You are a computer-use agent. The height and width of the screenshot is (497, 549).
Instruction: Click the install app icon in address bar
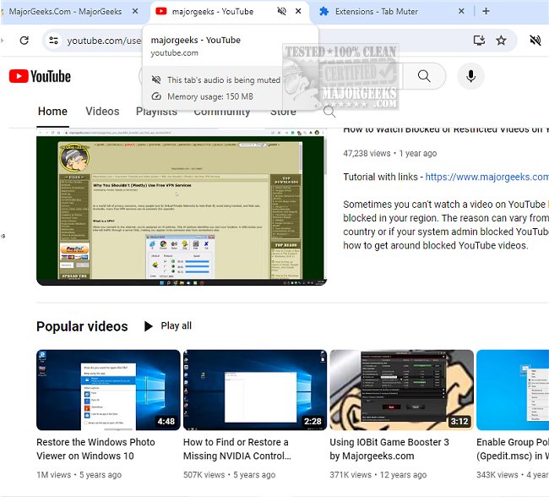[479, 41]
